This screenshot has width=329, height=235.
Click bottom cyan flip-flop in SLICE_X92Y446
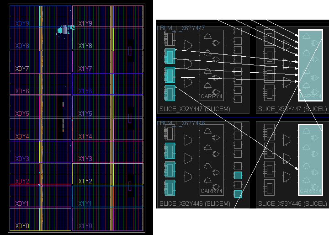[x=238, y=194]
